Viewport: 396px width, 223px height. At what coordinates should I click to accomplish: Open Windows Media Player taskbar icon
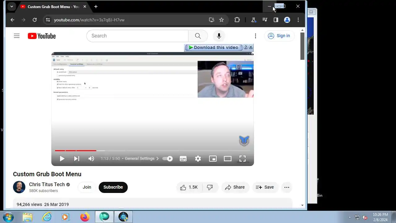click(65, 217)
